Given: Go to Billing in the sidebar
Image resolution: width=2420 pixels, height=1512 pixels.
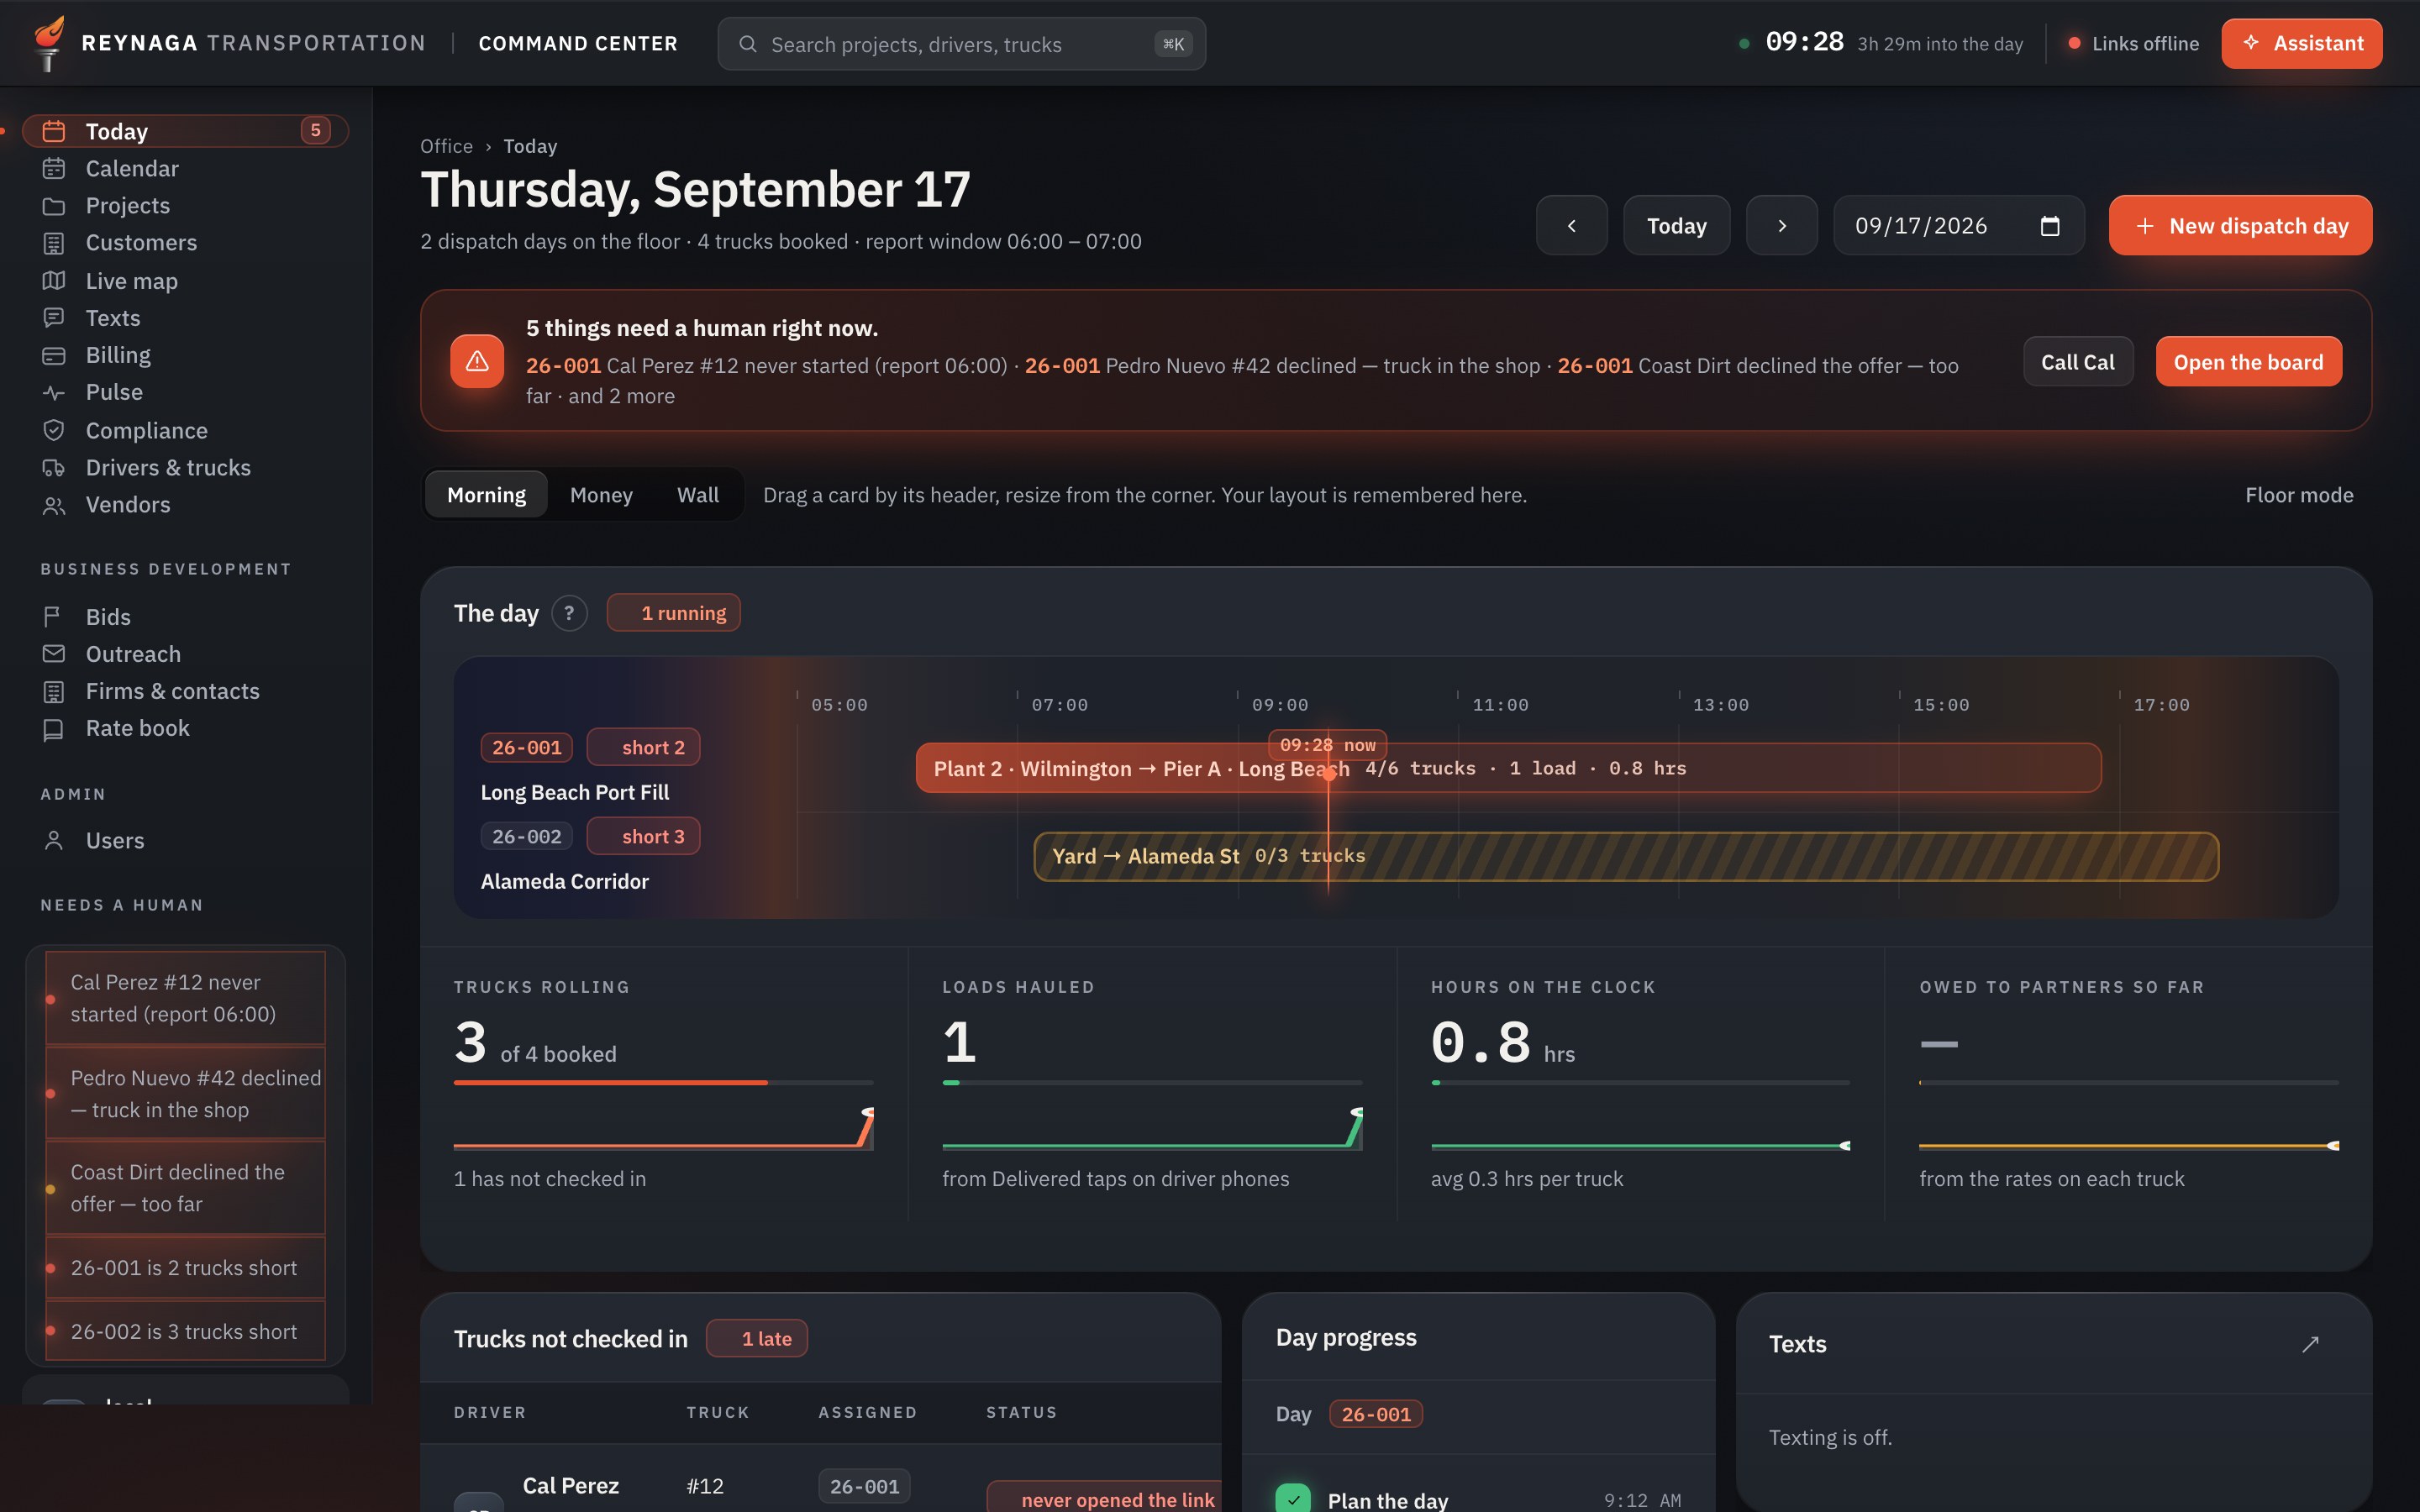Looking at the screenshot, I should point(185,355).
